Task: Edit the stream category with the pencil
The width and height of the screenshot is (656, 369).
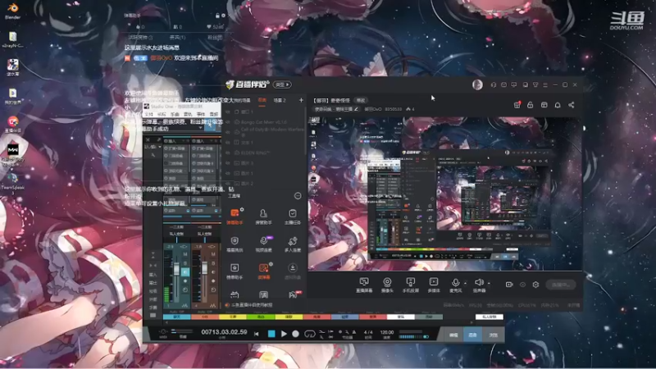Action: [x=356, y=109]
